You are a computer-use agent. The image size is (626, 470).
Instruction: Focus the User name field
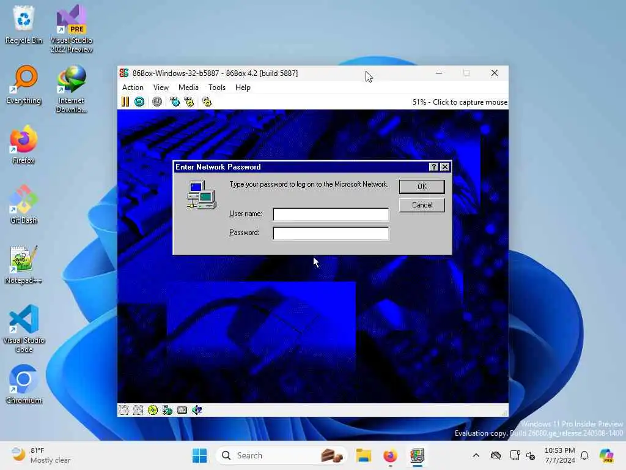tap(331, 214)
